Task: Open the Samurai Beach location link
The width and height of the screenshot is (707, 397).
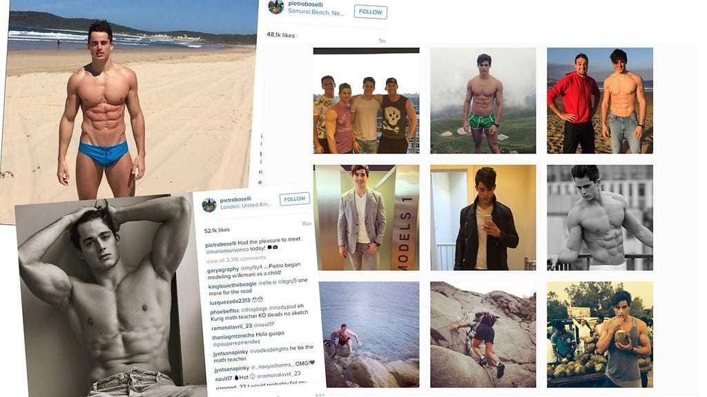Action: coord(316,12)
